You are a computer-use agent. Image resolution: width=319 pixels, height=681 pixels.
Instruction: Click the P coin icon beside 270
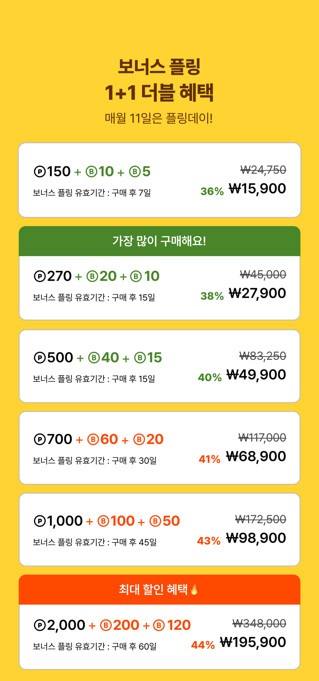click(40, 276)
